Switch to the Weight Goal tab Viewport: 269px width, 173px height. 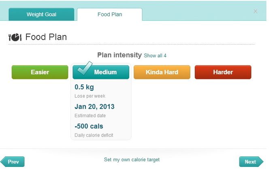tap(41, 15)
